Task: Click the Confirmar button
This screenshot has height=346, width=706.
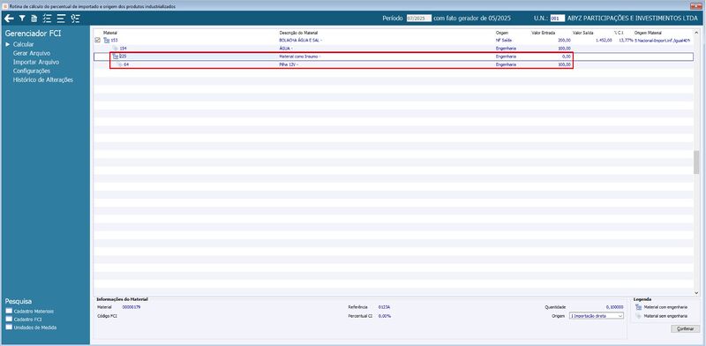Action: click(x=686, y=329)
